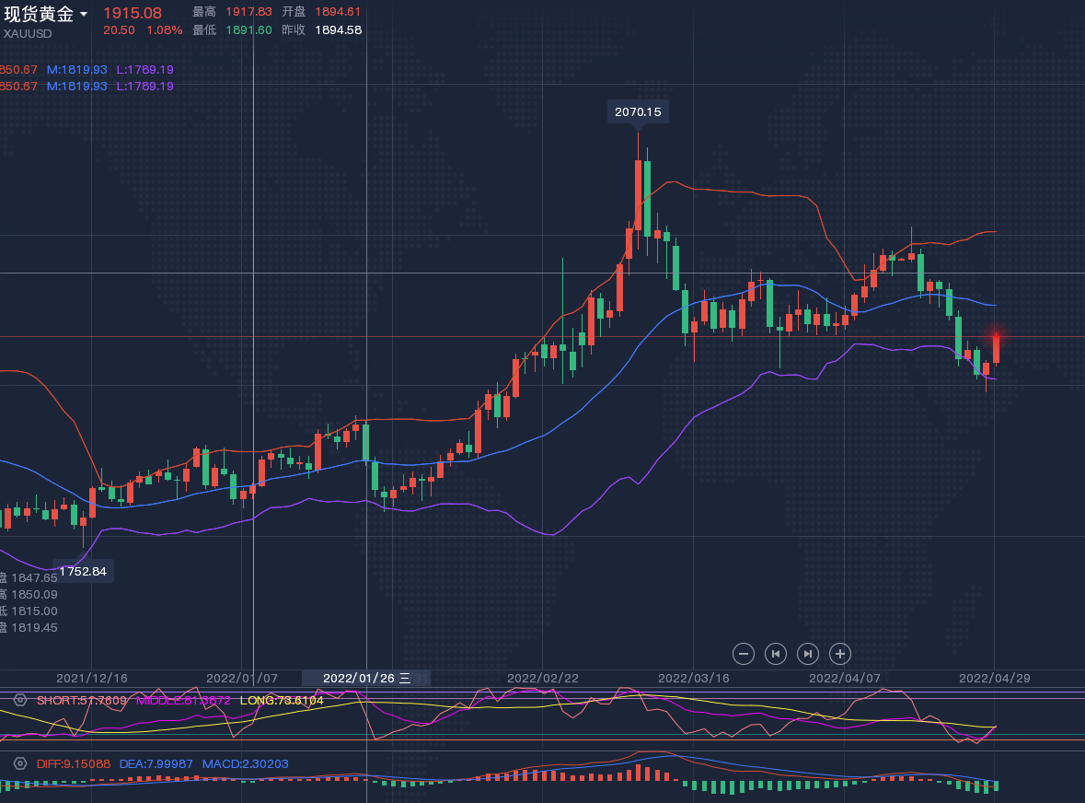Click the LONG:73.6104 indicator value
The height and width of the screenshot is (803, 1085).
282,701
